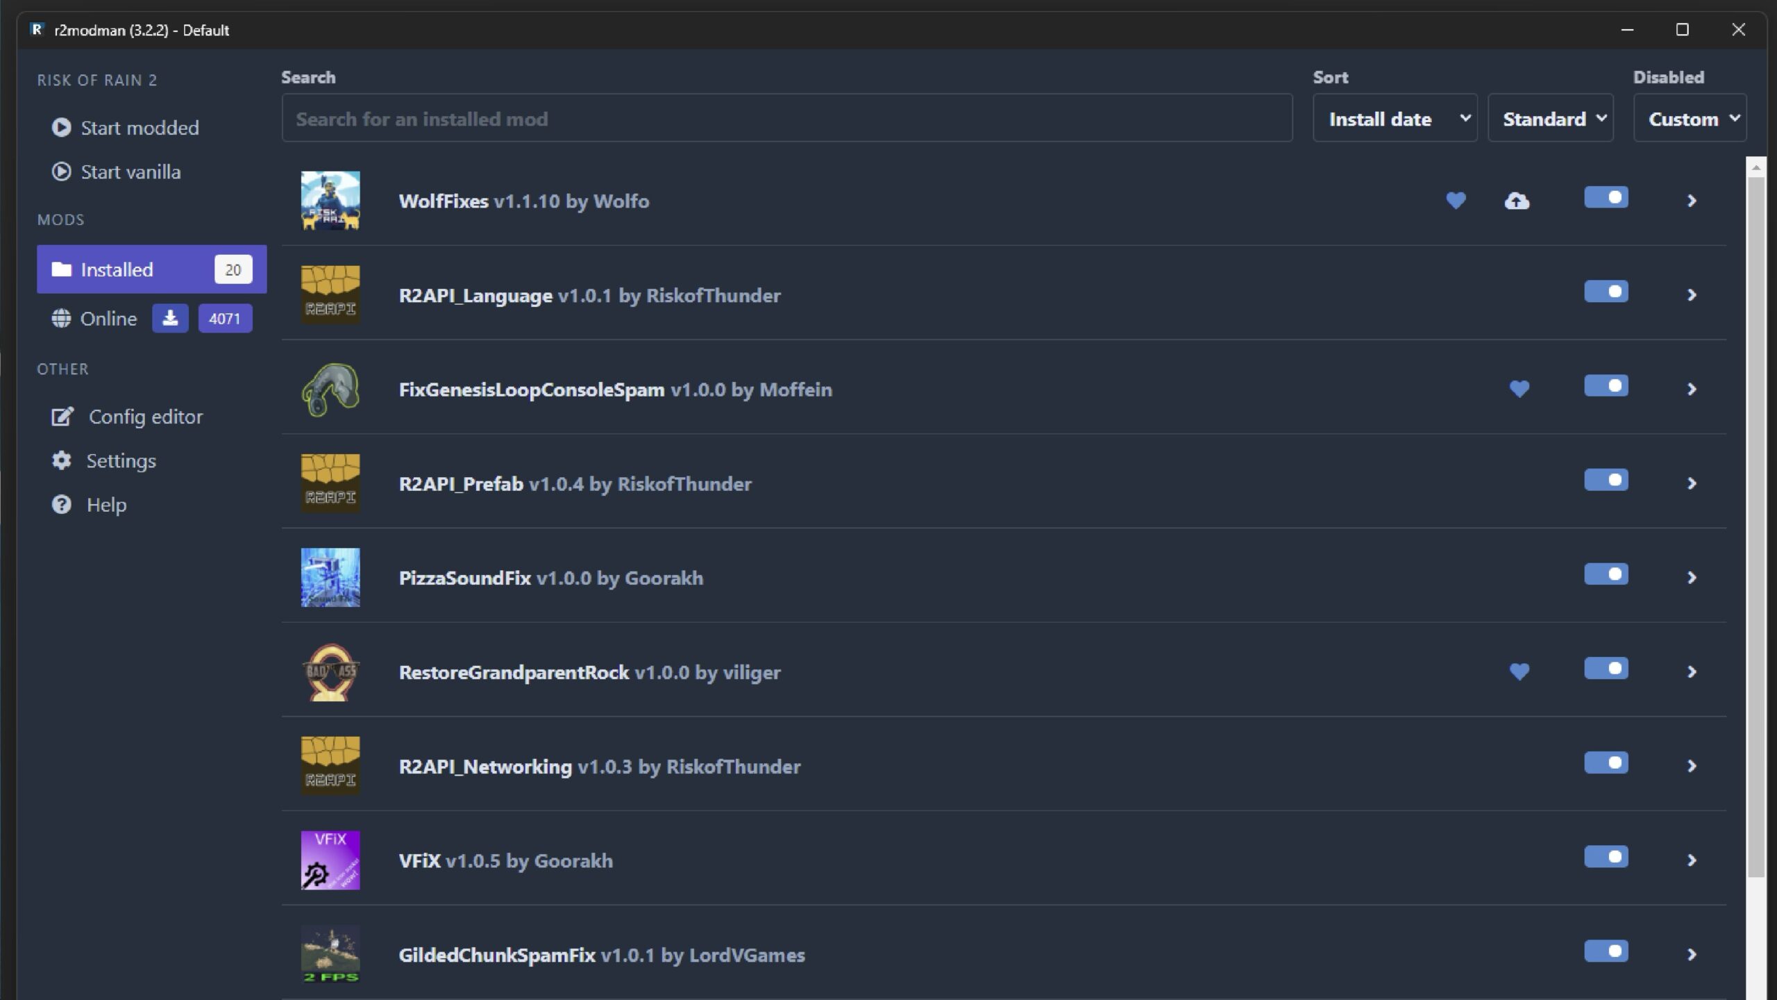The width and height of the screenshot is (1777, 1000).
Task: Click the RestoreGrandparentRock mod name text
Action: (x=514, y=672)
